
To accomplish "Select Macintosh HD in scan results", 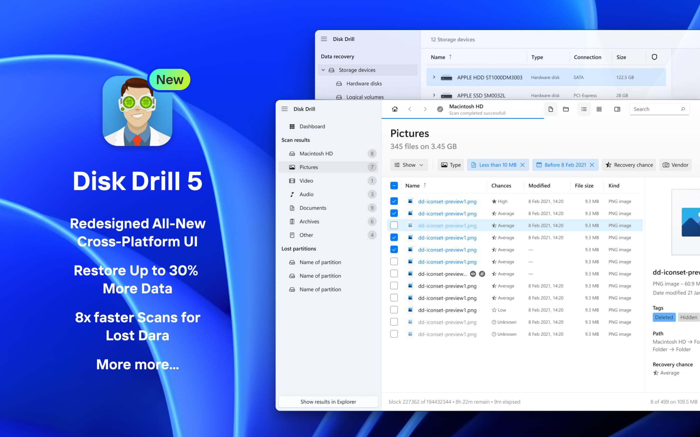I will [x=328, y=154].
